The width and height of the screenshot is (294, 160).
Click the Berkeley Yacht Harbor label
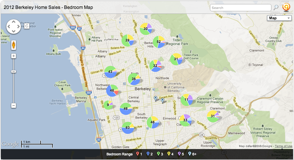[x=57, y=102]
